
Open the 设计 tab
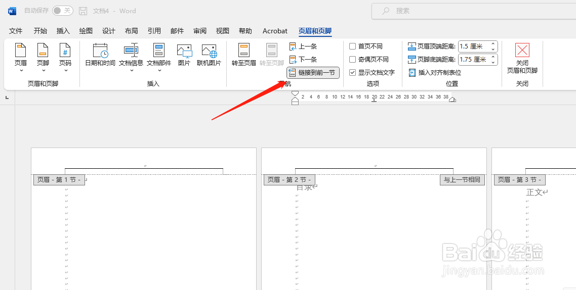tap(109, 31)
